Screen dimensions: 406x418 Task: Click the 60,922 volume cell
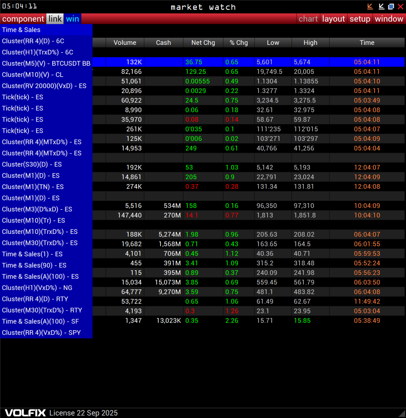[x=125, y=100]
